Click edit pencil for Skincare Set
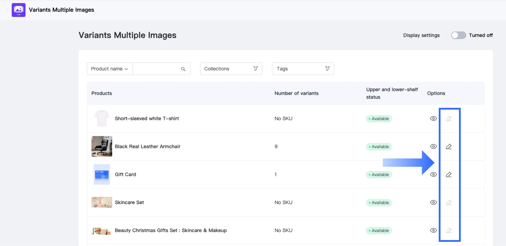Image resolution: width=506 pixels, height=246 pixels. (449, 203)
